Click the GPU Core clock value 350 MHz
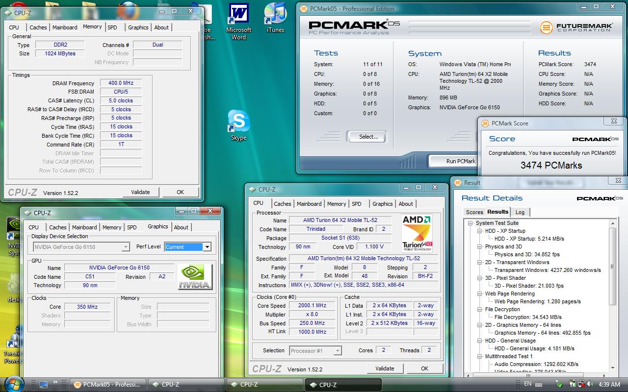The width and height of the screenshot is (628, 392). point(87,307)
